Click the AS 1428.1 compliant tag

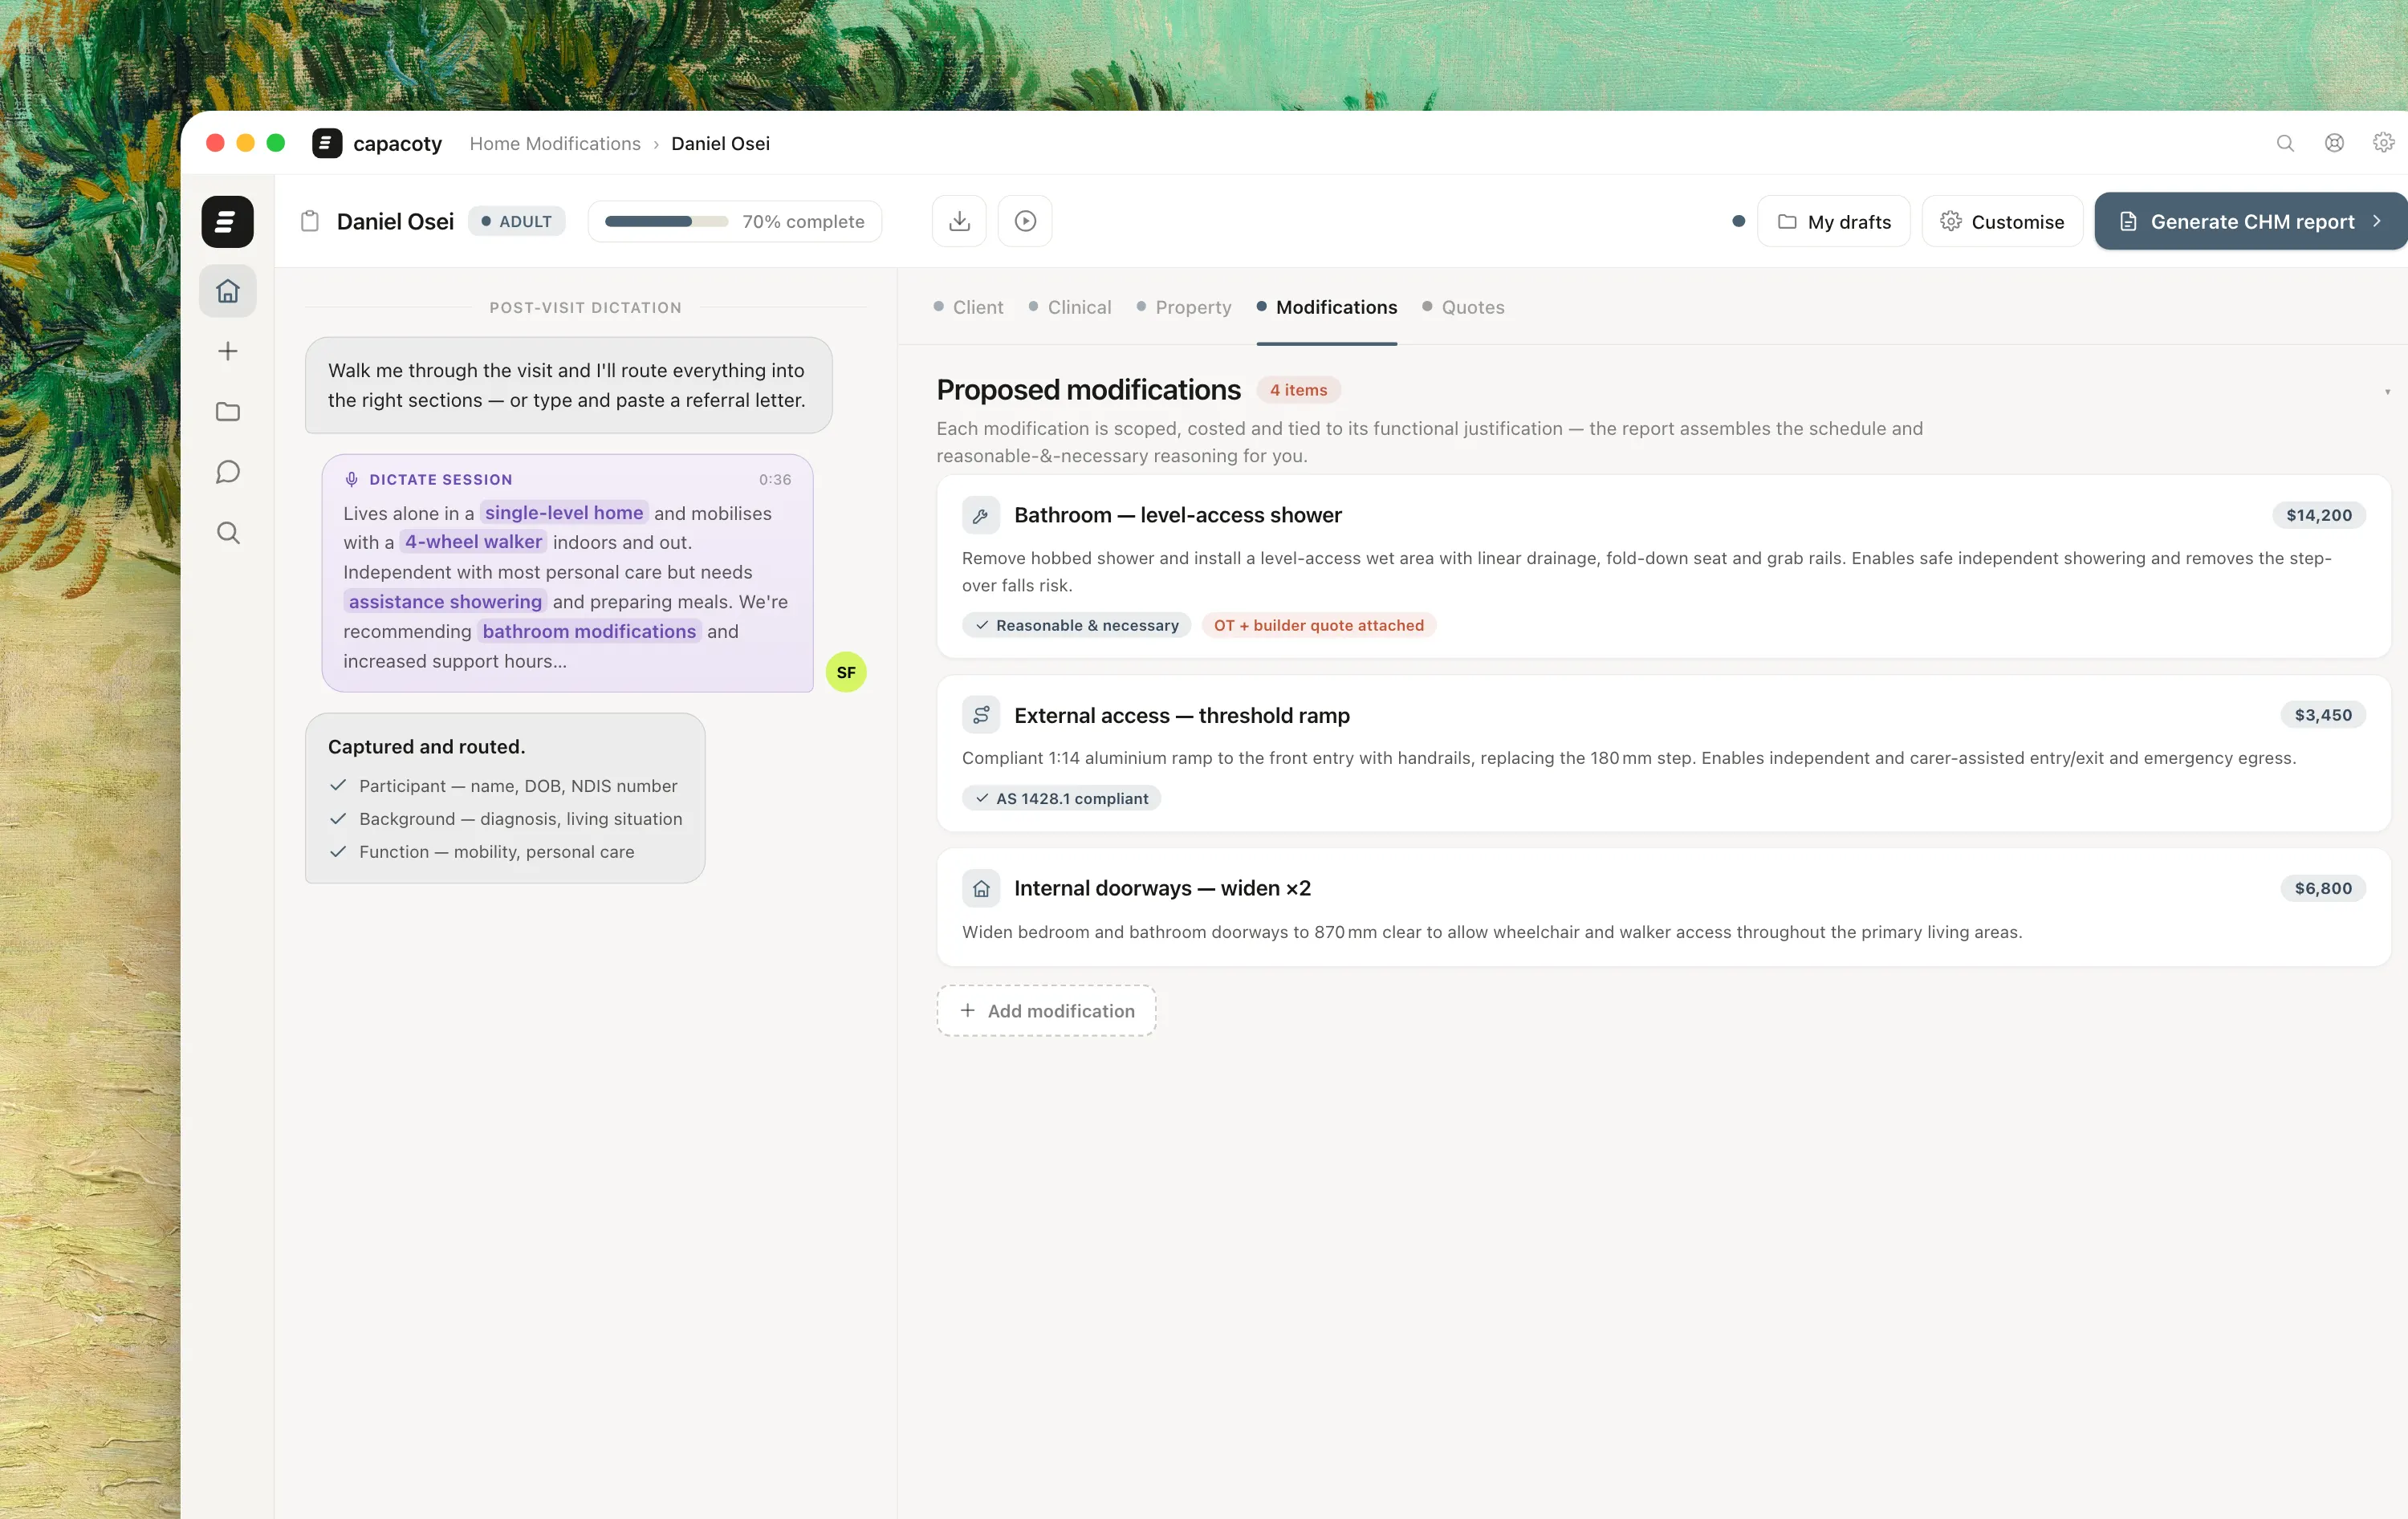point(1061,798)
